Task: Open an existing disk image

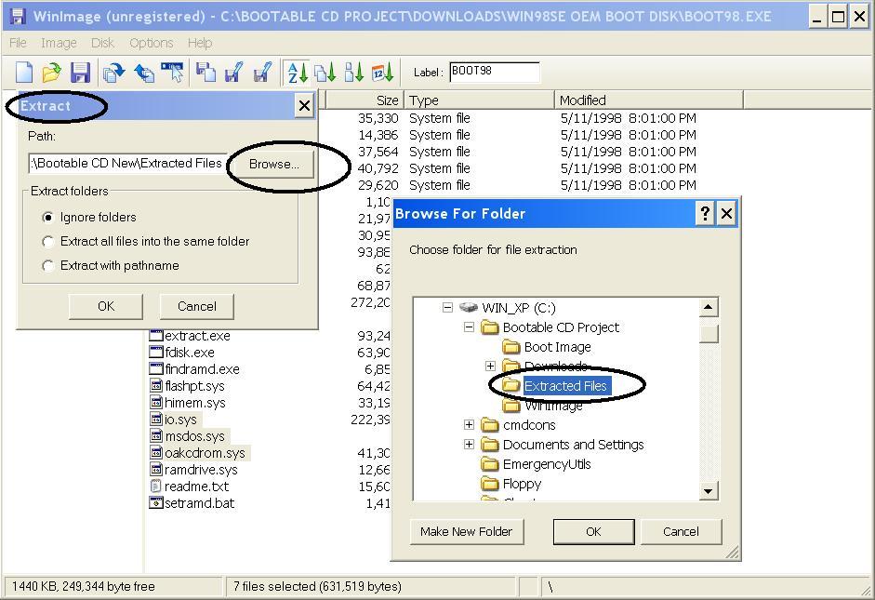Action: tap(52, 72)
